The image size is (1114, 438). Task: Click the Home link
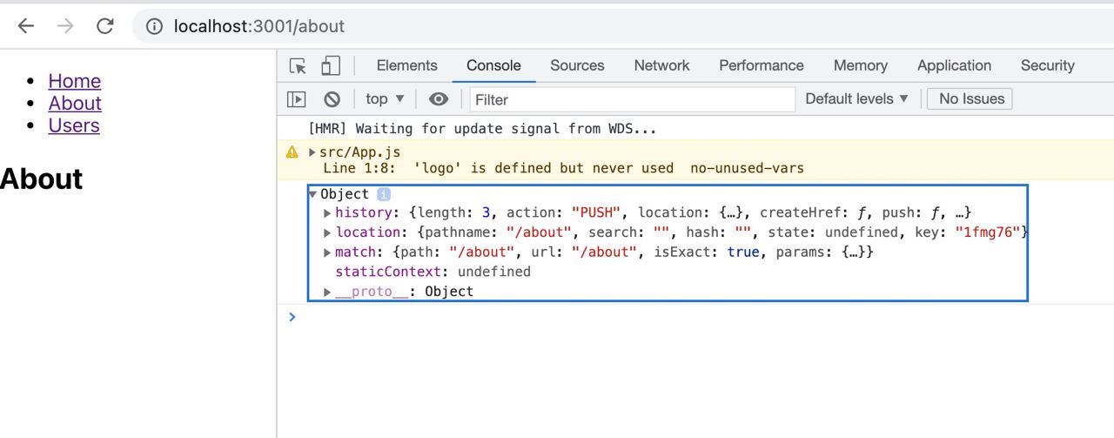[75, 81]
